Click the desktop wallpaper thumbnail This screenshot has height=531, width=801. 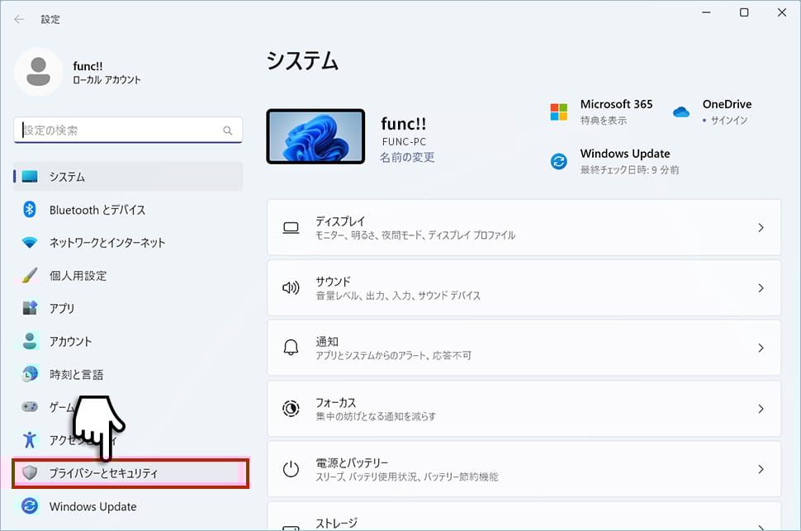click(x=315, y=136)
